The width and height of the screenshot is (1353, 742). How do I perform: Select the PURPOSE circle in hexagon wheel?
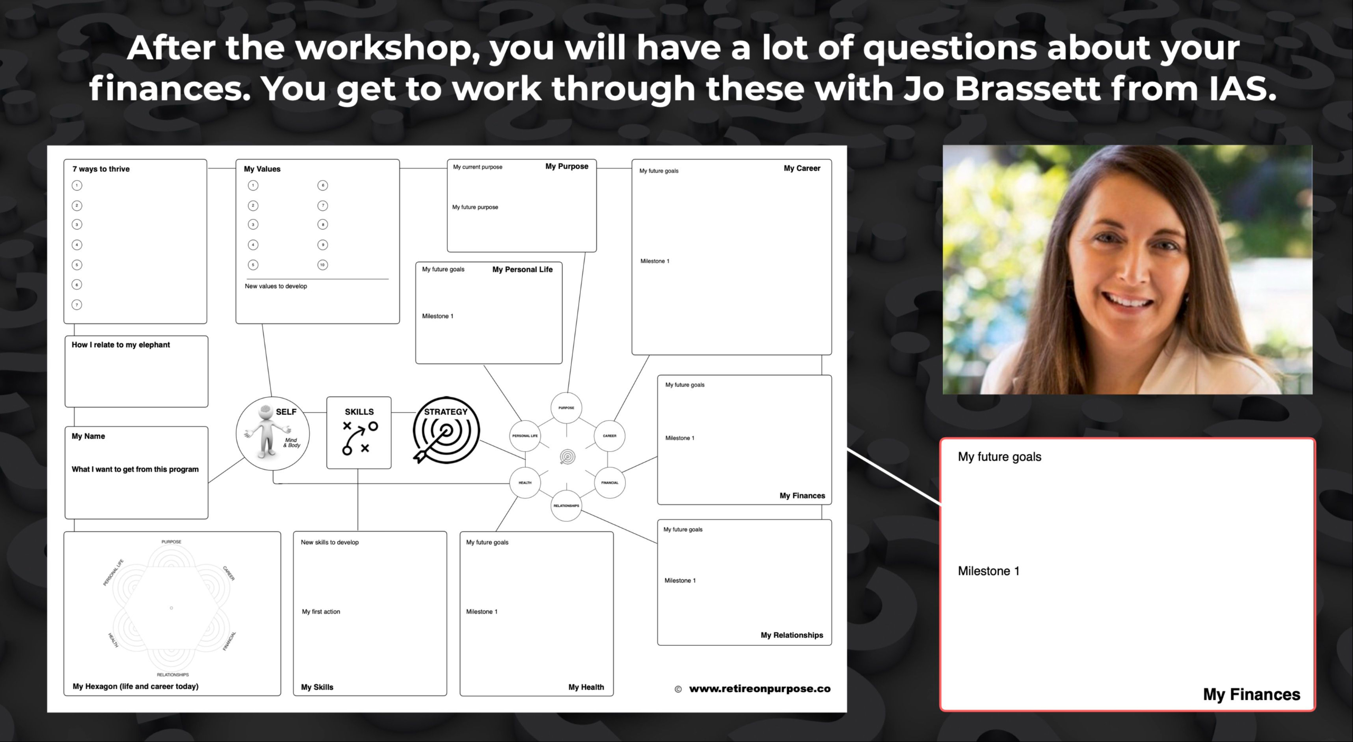click(566, 407)
